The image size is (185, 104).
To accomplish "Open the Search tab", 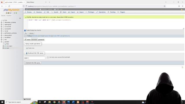I will tap(55, 12).
